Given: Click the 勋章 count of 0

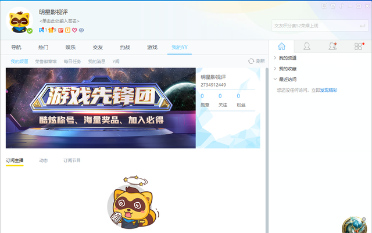Looking at the screenshot, I should [x=202, y=96].
